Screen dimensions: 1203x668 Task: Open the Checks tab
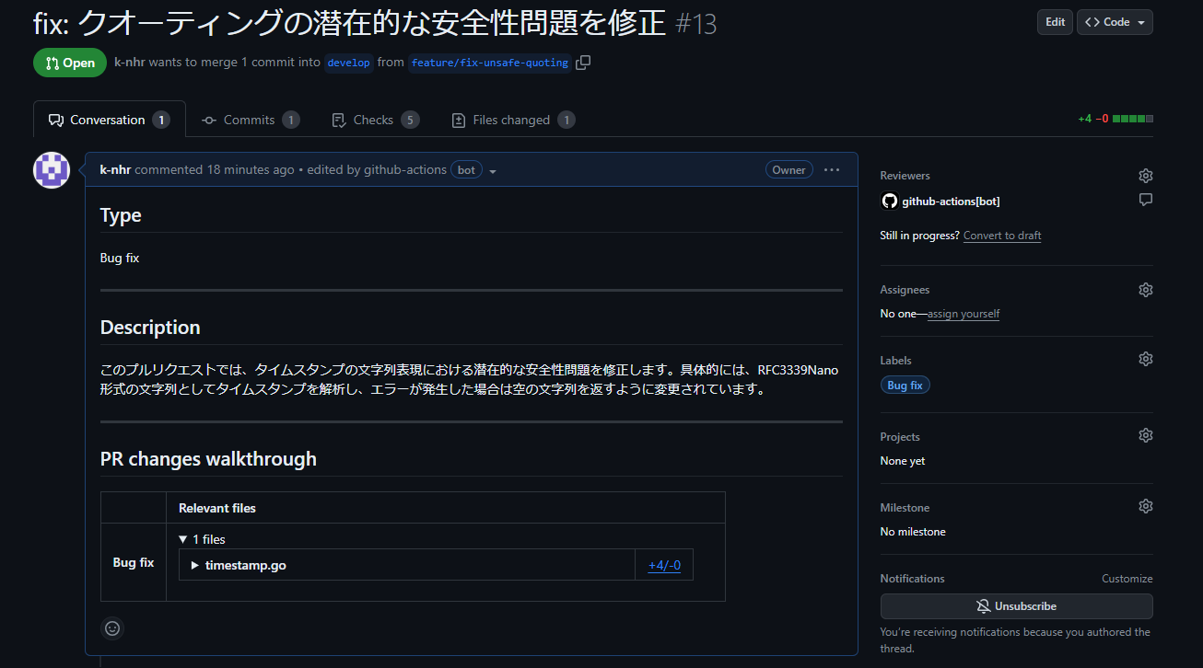point(374,120)
